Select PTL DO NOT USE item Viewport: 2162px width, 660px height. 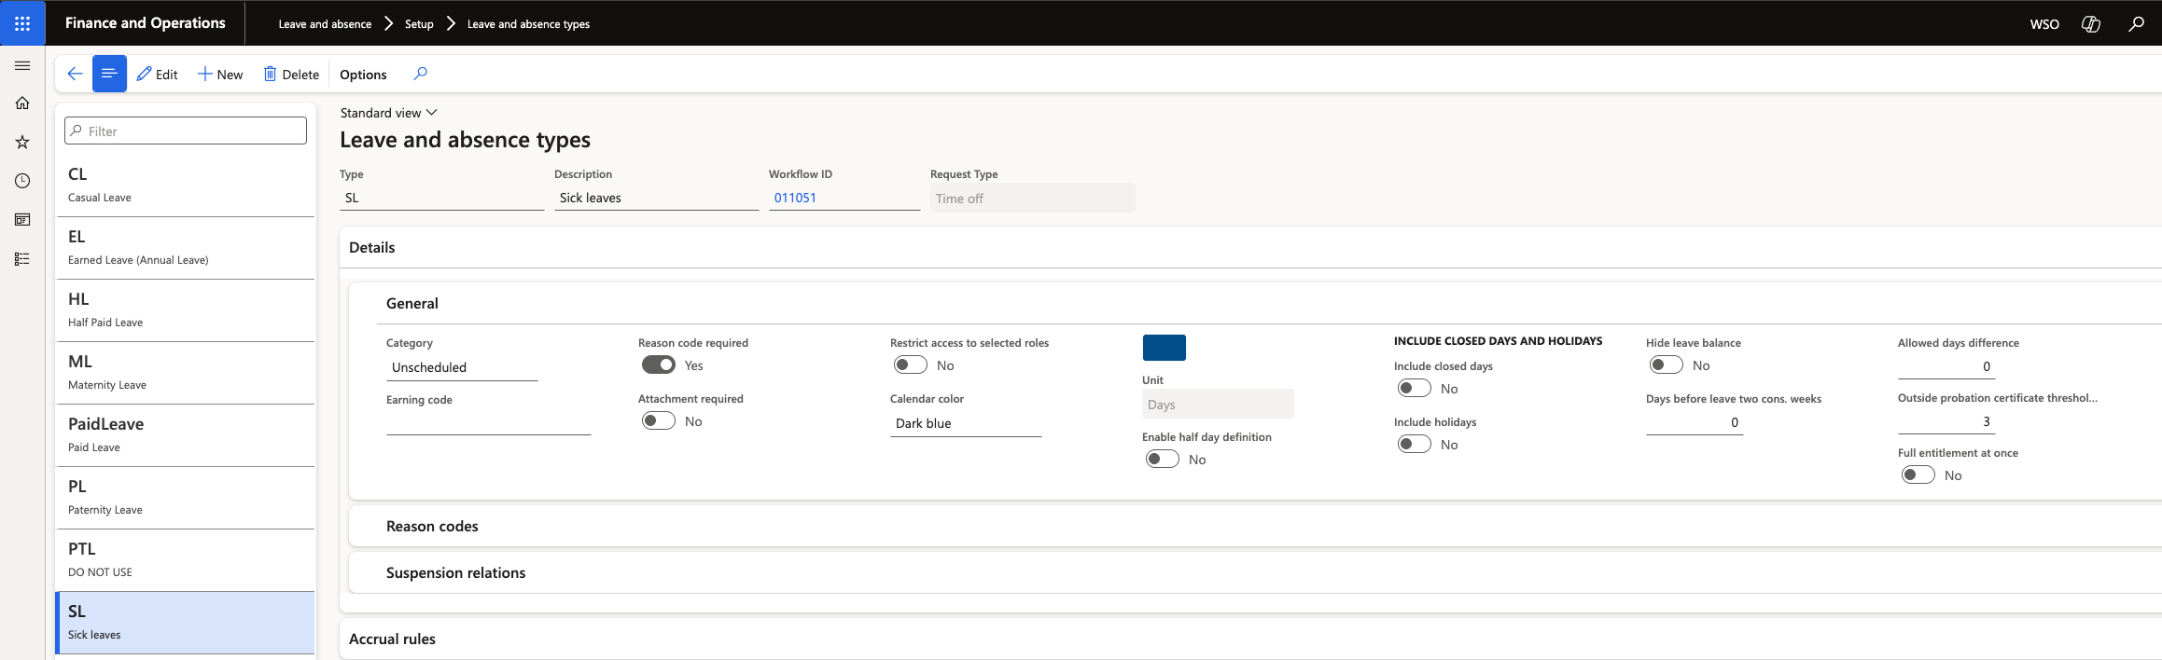coord(186,560)
